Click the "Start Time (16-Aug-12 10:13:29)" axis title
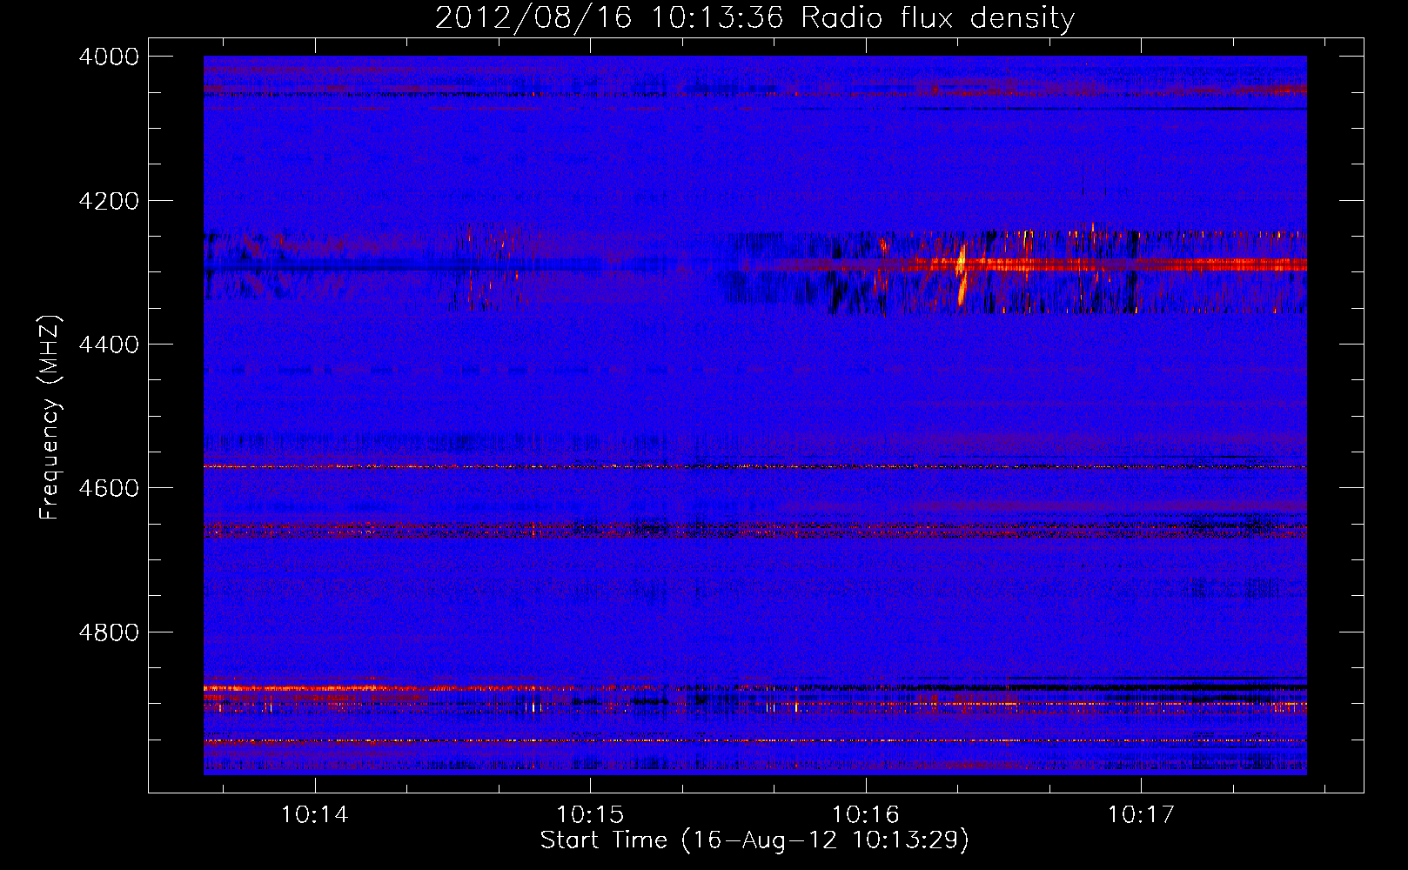This screenshot has width=1408, height=870. coord(754,840)
